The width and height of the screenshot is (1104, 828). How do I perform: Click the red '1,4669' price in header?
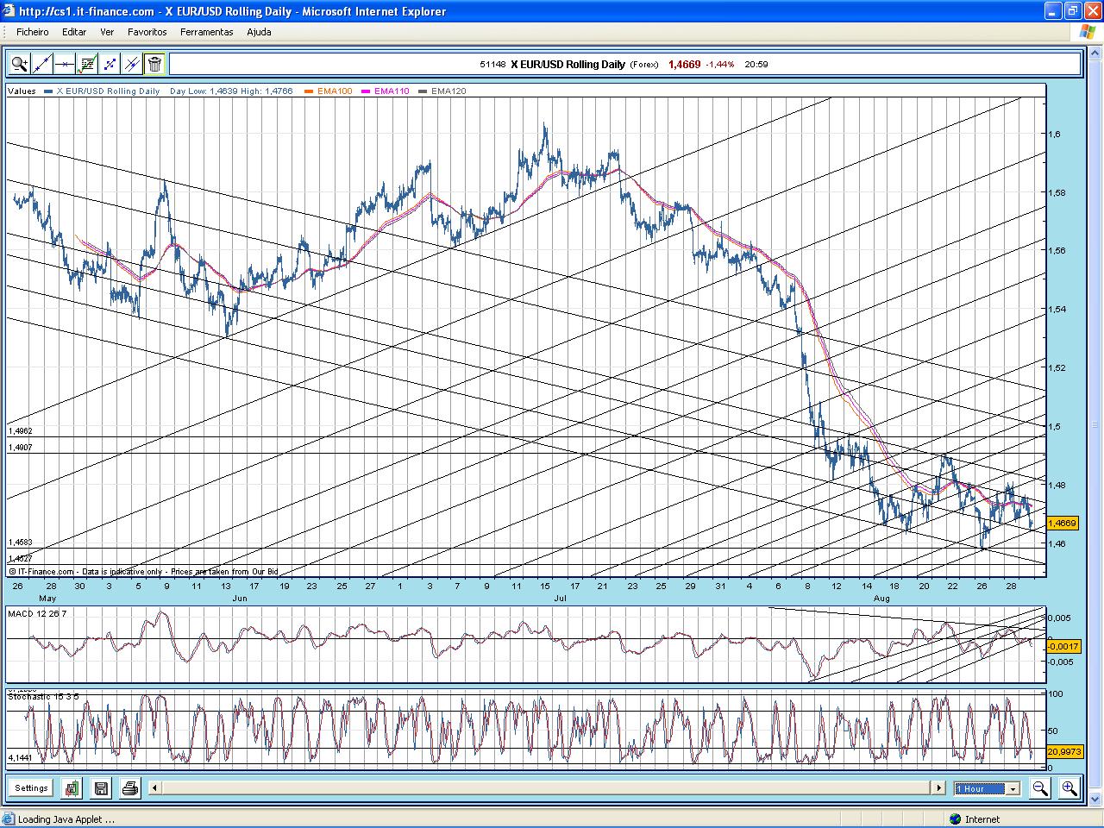[x=685, y=65]
